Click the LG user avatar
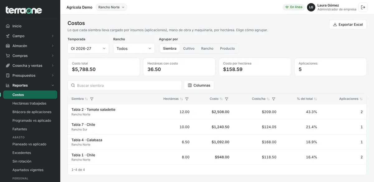Image resolution: width=374 pixels, height=182 pixels. click(x=311, y=7)
